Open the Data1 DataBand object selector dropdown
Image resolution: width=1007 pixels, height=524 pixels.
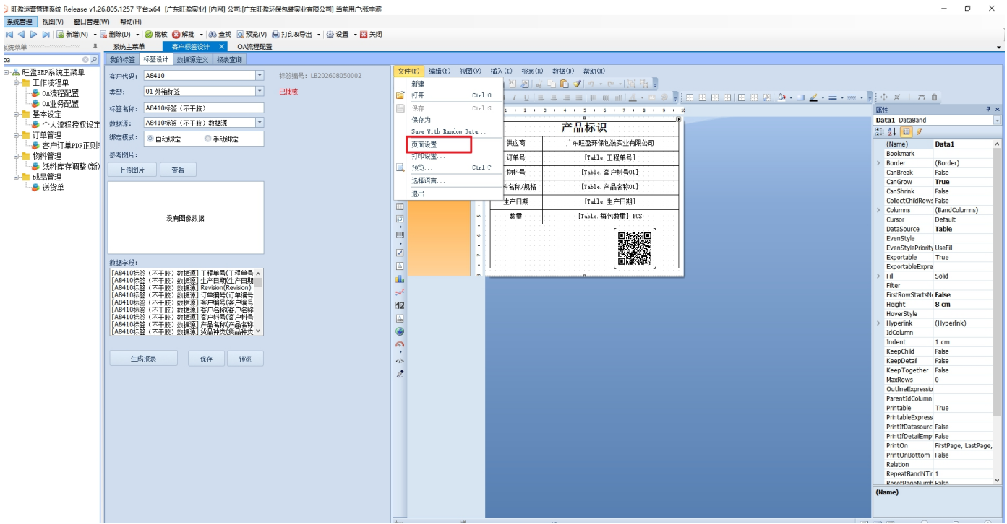998,120
